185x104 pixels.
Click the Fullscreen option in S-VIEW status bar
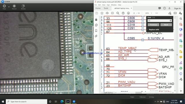pyautogui.click(x=143, y=97)
